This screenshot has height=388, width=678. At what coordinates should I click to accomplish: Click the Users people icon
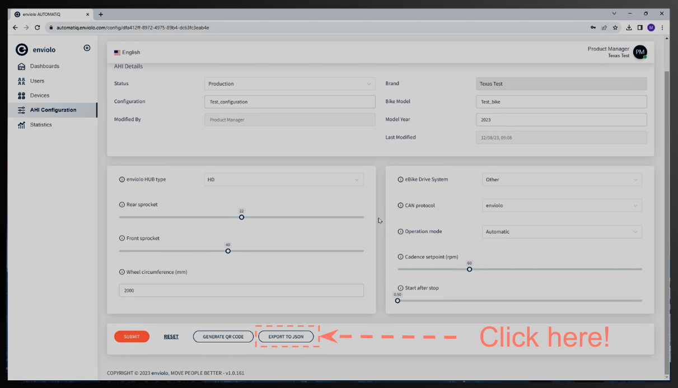21,81
